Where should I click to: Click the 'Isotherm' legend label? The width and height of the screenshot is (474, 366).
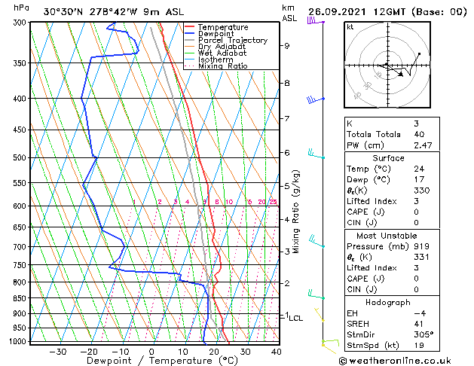(x=216, y=59)
